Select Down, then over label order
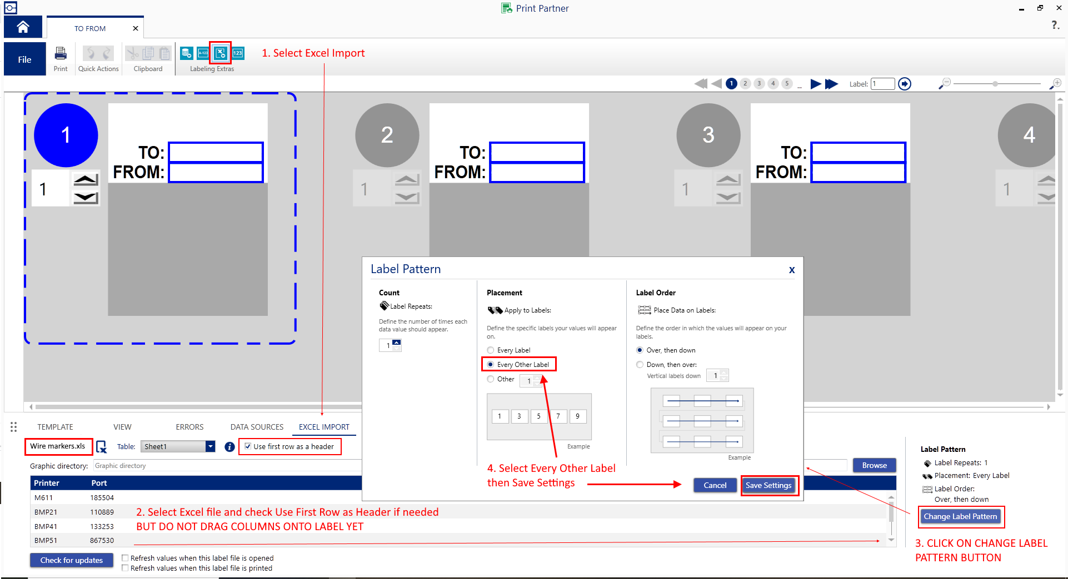The height and width of the screenshot is (579, 1068). click(640, 365)
